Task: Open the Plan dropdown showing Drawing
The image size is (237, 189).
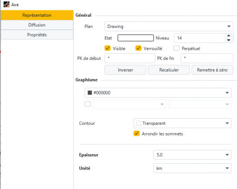Action: click(169, 26)
